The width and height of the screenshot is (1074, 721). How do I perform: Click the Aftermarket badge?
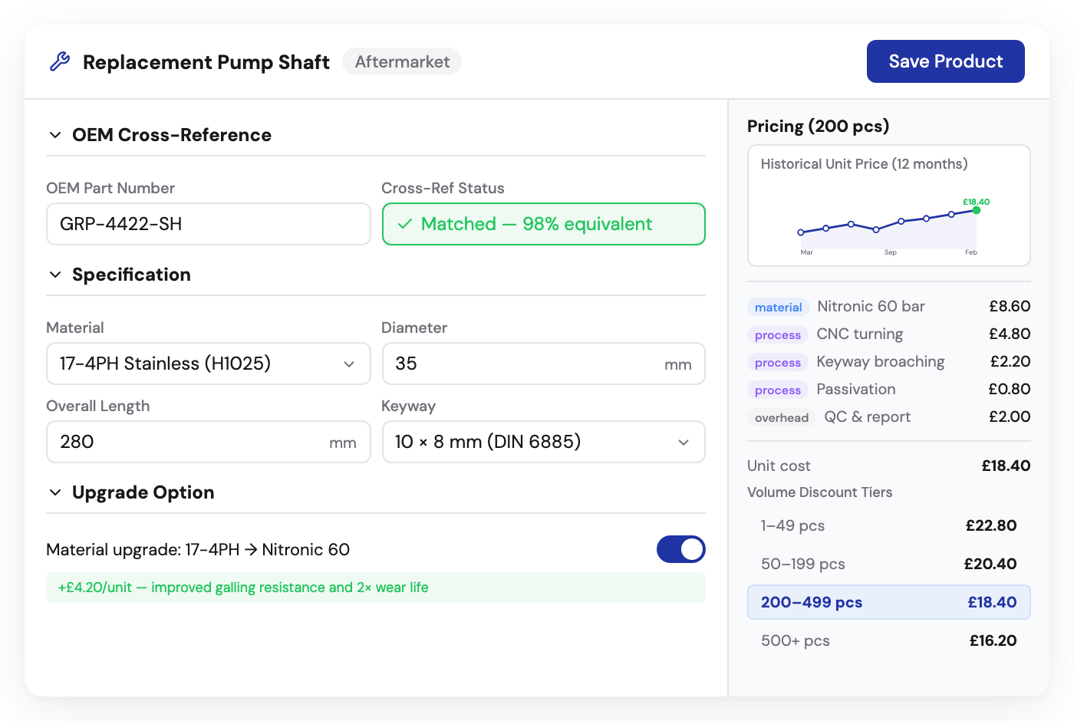tap(402, 61)
